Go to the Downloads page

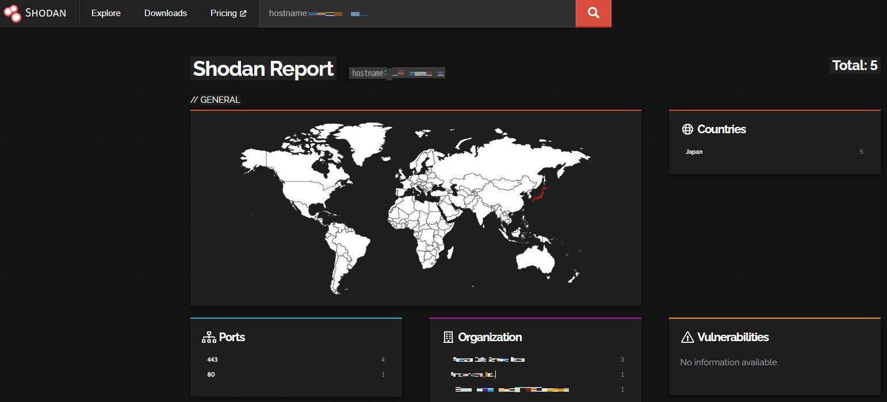pyautogui.click(x=166, y=13)
